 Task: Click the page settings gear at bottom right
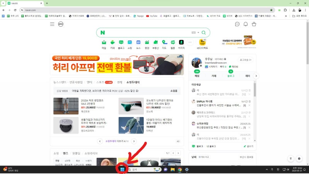tap(299, 159)
